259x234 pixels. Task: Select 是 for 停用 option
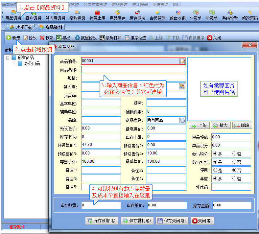pos(215,170)
